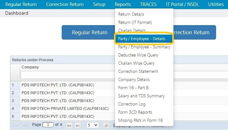Go to first page of grid
The width and height of the screenshot is (228, 130).
[x=16, y=125]
